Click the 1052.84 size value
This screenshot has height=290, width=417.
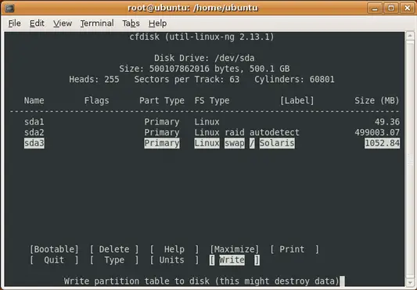(x=382, y=143)
